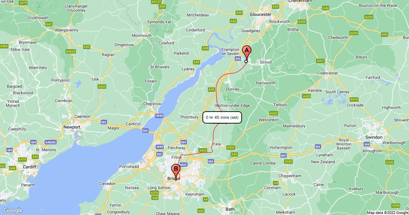Image resolution: width=409 pixels, height=215 pixels.
Task: Click the M48 motorway shield icon
Action: coord(160,116)
